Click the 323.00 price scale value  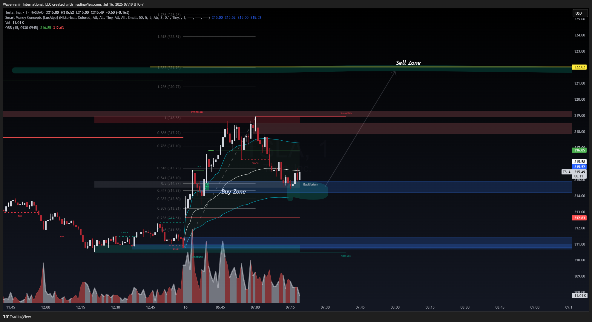(x=580, y=51)
